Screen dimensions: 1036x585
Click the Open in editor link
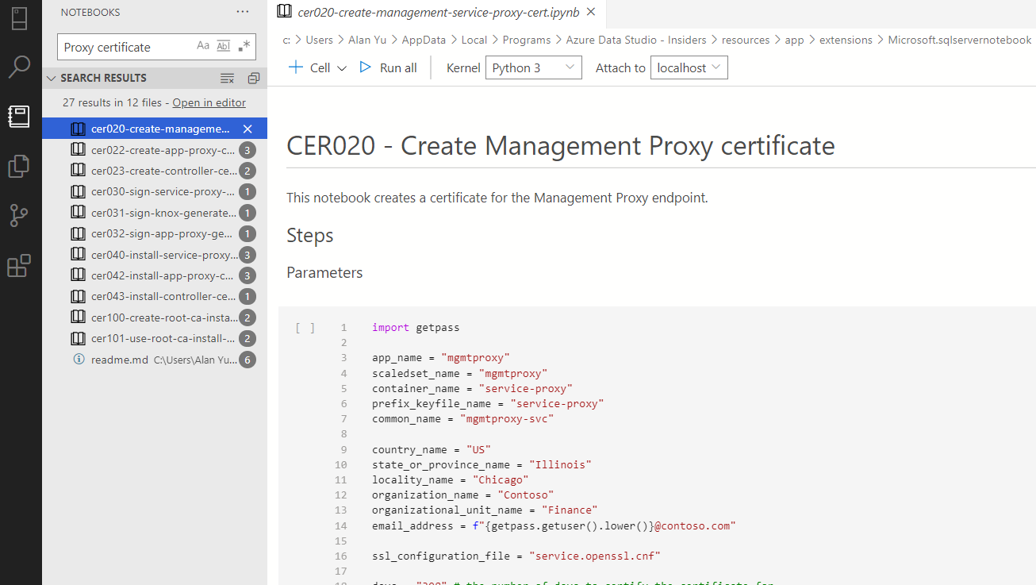click(209, 102)
